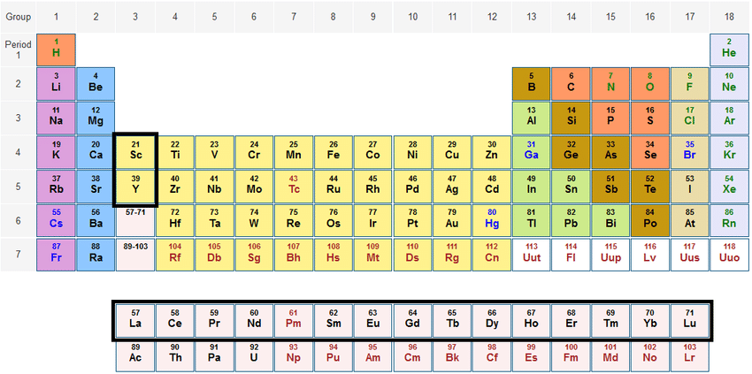
Task: Open the 57-71 lanthanides placeholder cell
Action: click(135, 218)
